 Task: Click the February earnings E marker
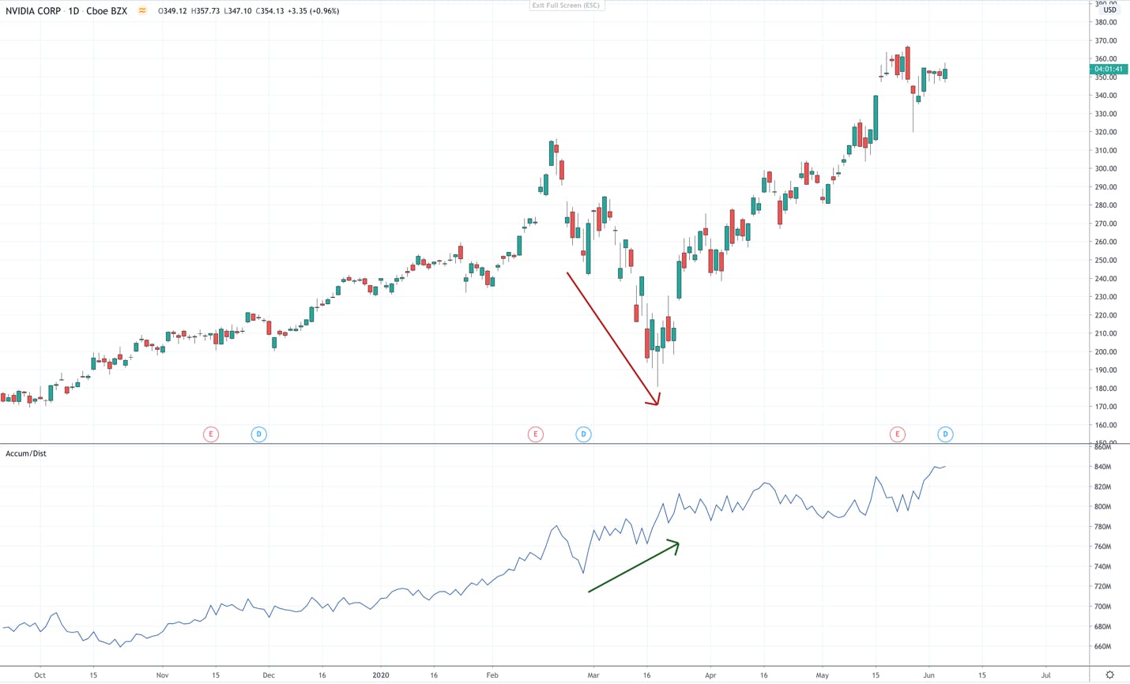[x=536, y=434]
